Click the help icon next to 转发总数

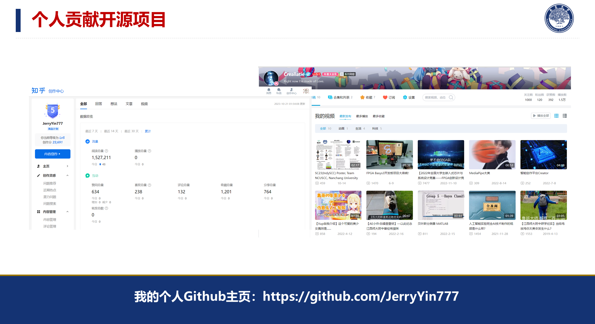coord(106,208)
